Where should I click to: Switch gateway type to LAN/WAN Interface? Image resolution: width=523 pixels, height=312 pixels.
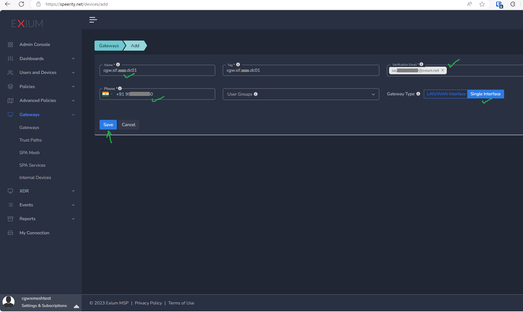445,94
